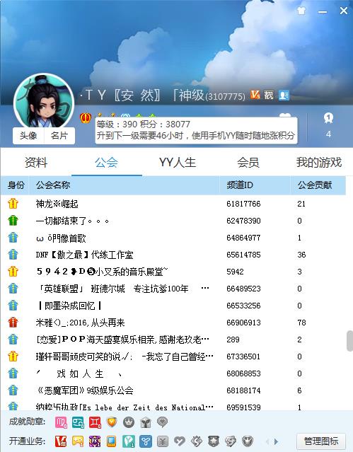Click the guild list vertical scrollbar thumb
The width and height of the screenshot is (353, 452).
click(x=349, y=341)
